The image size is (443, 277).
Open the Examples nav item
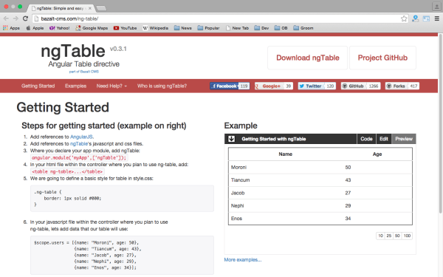[x=76, y=86]
